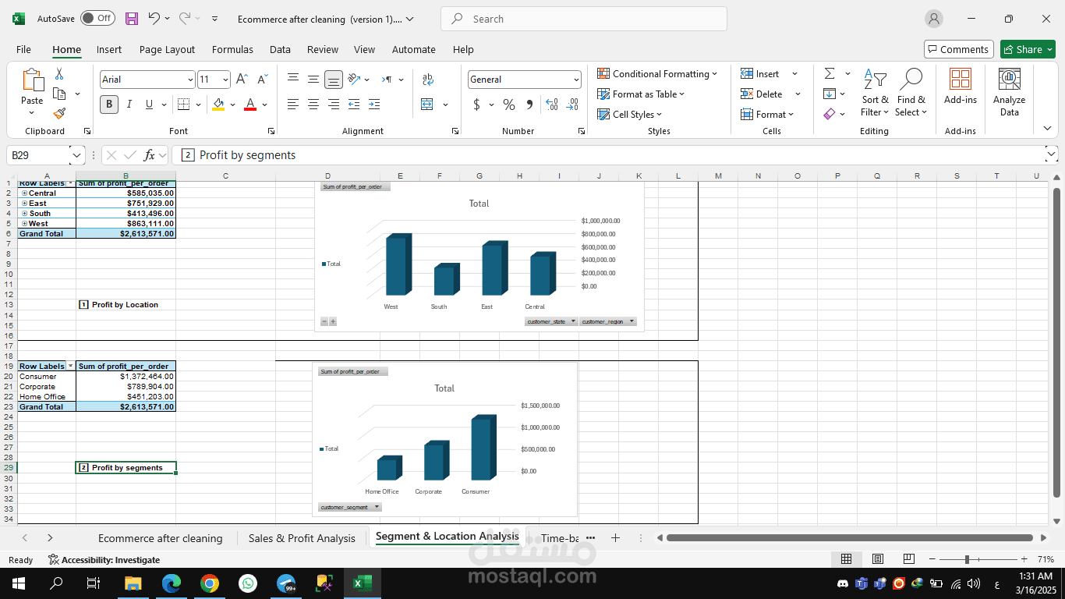
Task: Open the Cell Styles gallery
Action: [629, 115]
